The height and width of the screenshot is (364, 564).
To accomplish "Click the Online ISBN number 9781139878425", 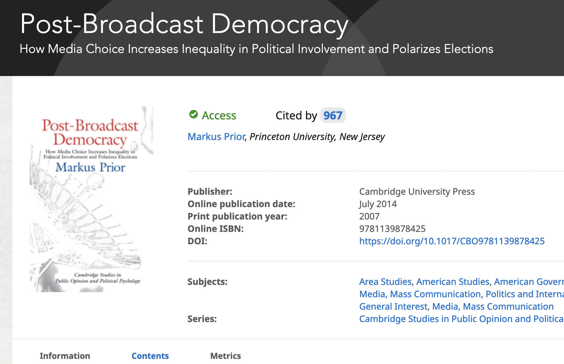I will tap(392, 229).
